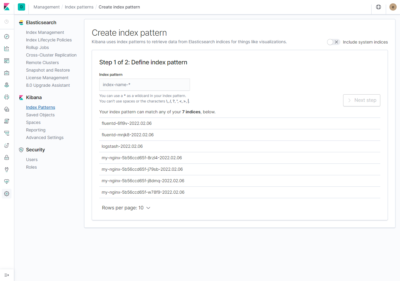The image size is (400, 281).
Task: Open Dev Tools wrench icon
Action: (7, 170)
